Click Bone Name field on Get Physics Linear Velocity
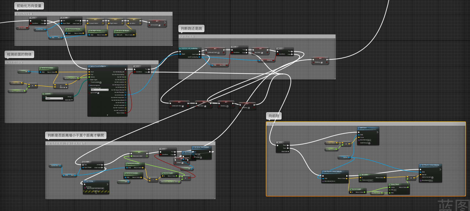The height and width of the screenshot is (211, 470). [x=333, y=181]
